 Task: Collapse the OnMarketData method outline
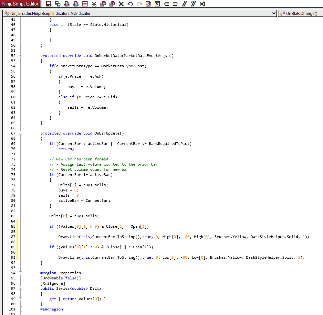[x=21, y=56]
